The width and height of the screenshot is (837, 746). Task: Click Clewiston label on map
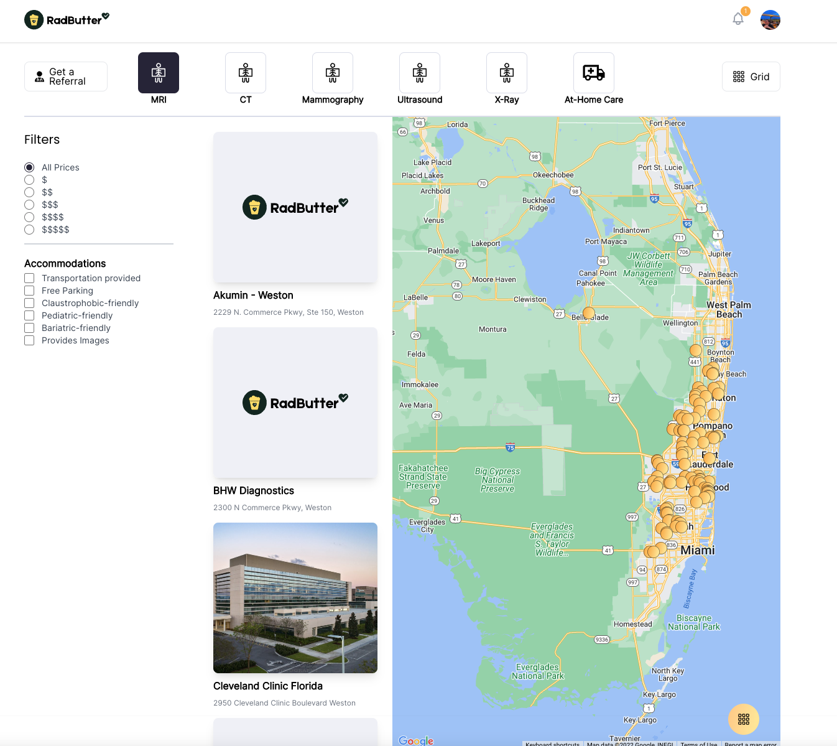pos(530,299)
